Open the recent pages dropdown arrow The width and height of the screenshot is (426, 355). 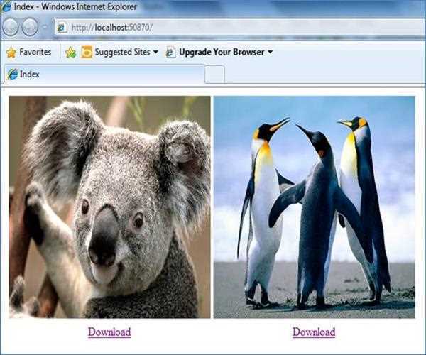point(45,27)
